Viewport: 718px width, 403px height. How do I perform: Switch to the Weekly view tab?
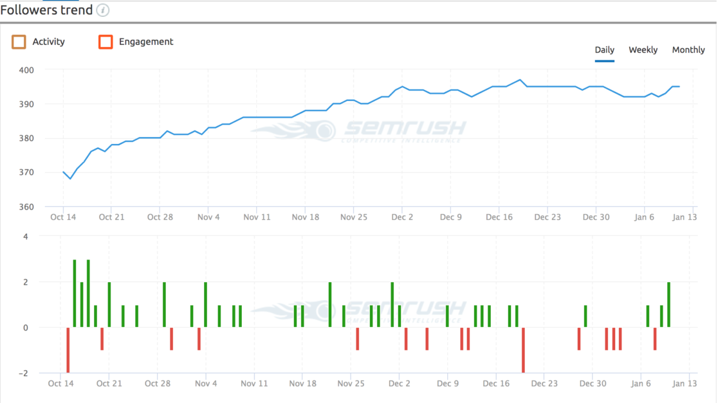[643, 50]
